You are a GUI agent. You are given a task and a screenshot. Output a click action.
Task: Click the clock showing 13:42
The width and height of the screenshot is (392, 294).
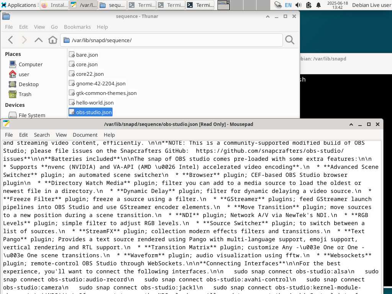(x=338, y=5)
